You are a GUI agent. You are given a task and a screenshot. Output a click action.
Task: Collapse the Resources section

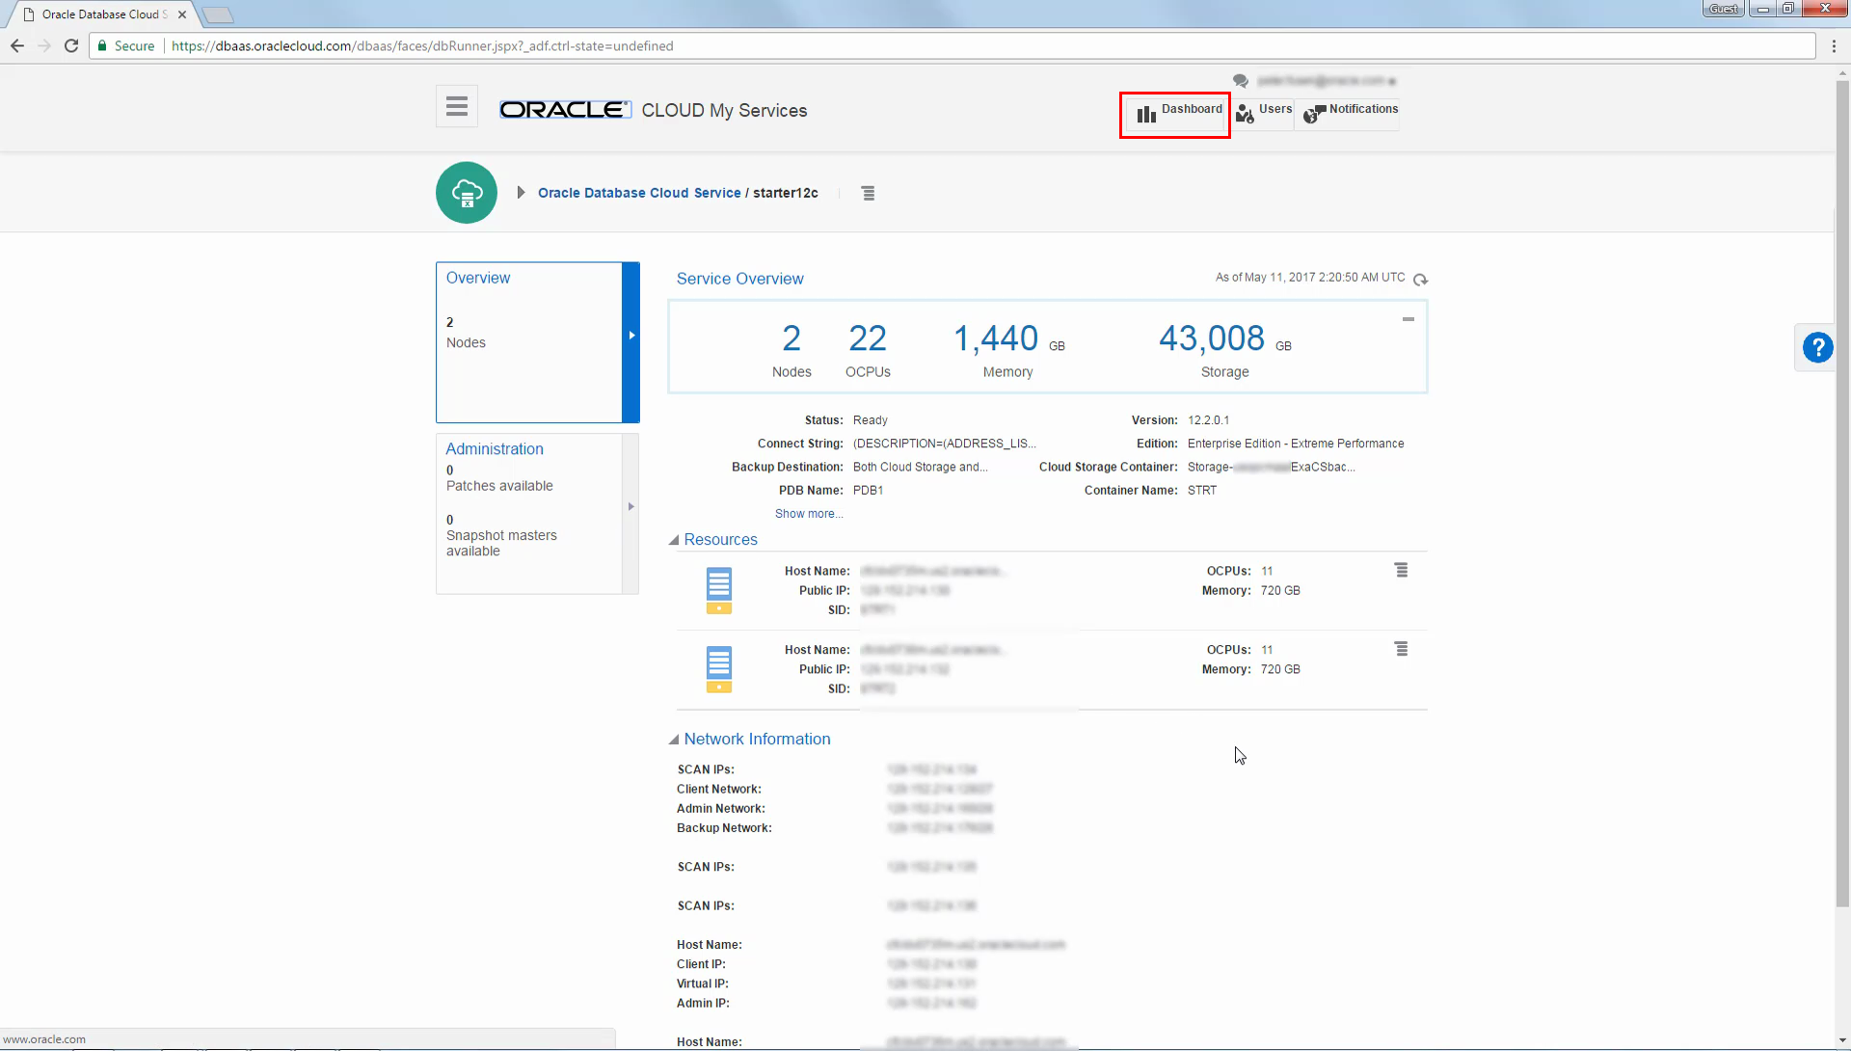coord(674,540)
